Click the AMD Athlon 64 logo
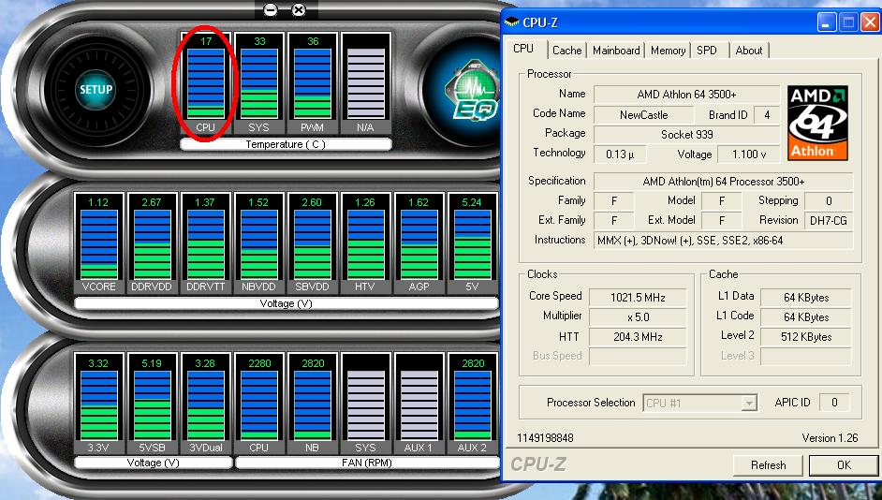Screen dimensions: 882x500 817,124
